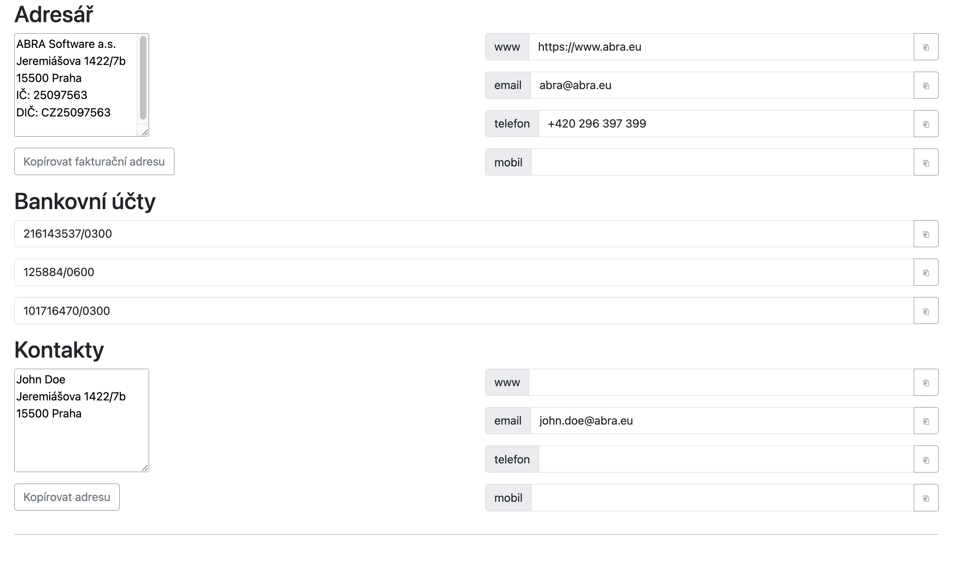Copy bank account 125884/0600
953x564 pixels.
click(926, 272)
